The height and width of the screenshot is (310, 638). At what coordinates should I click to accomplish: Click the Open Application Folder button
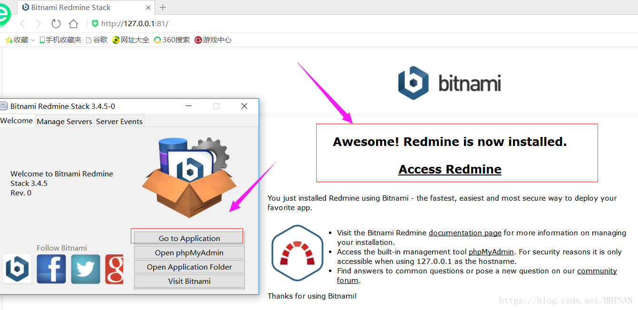189,267
